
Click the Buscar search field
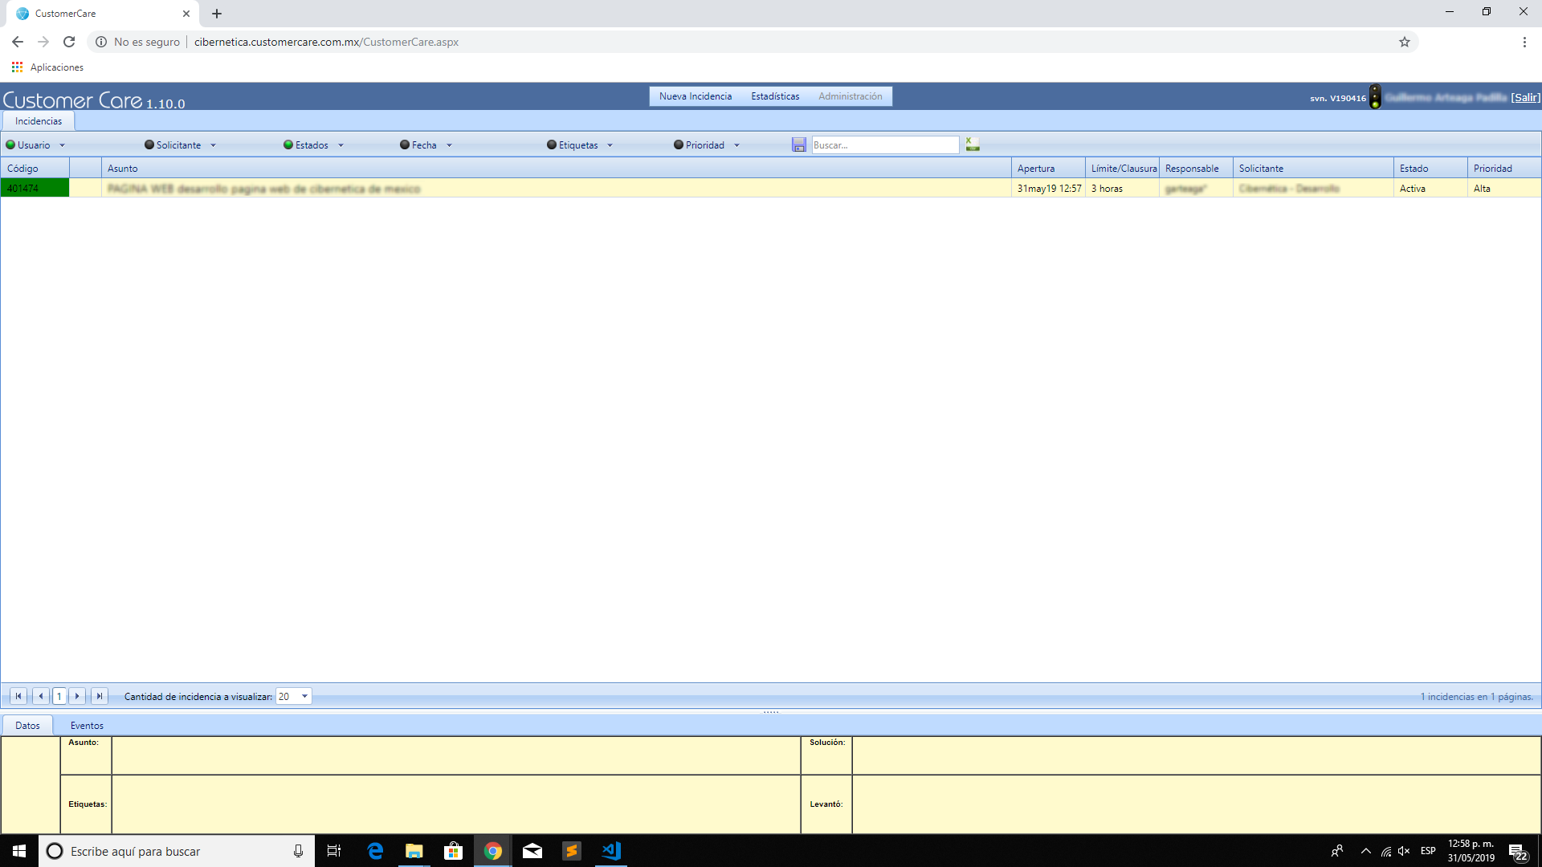[885, 144]
